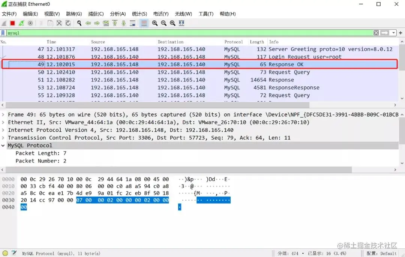Open display filter bookmark icon
Screen dimensions: 405x257
pos(3,33)
